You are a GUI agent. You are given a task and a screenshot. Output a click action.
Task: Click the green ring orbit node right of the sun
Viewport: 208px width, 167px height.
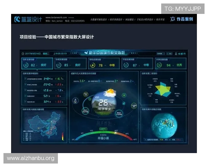coord(124,95)
